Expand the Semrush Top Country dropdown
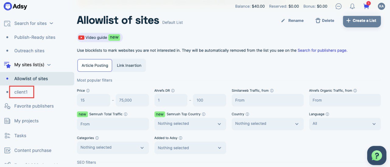This screenshot has height=167, width=390. pos(190,124)
